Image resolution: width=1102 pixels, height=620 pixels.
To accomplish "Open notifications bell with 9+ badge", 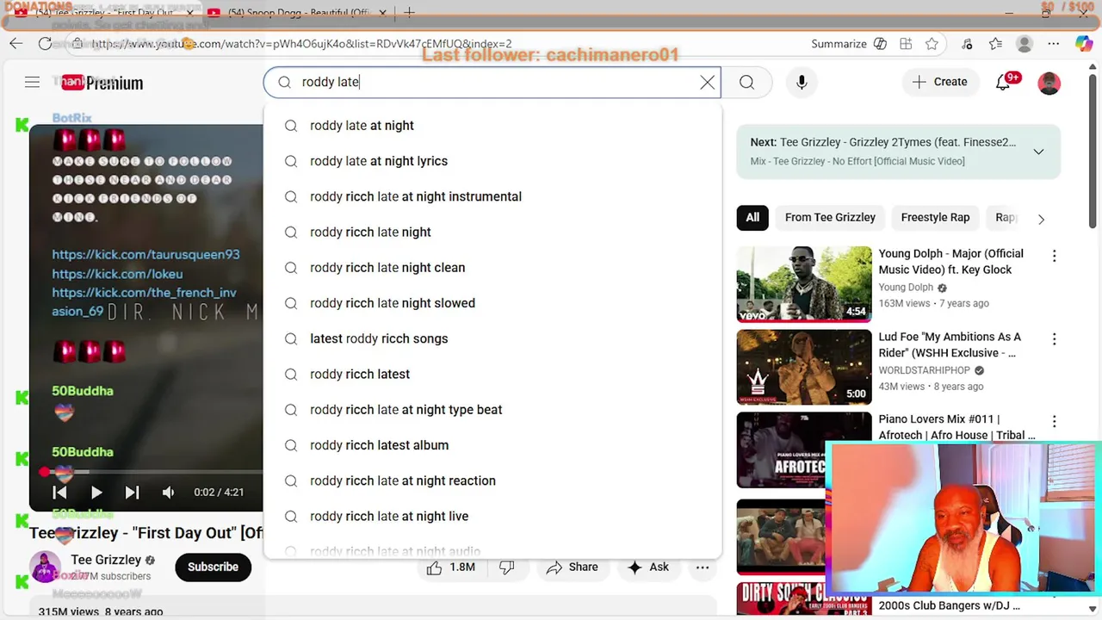I will 1004,83.
